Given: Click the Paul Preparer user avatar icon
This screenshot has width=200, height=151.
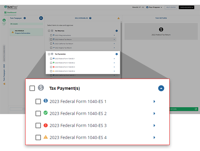Looking at the screenshot, I should pyautogui.click(x=147, y=7).
